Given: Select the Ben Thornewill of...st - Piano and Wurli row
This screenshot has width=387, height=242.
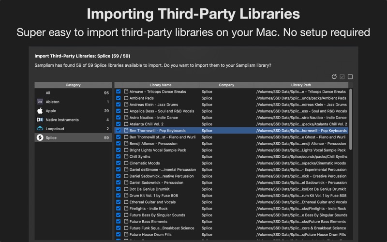Looking at the screenshot, I should coord(231,137).
